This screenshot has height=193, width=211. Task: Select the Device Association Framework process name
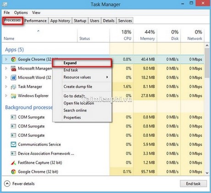(46, 153)
